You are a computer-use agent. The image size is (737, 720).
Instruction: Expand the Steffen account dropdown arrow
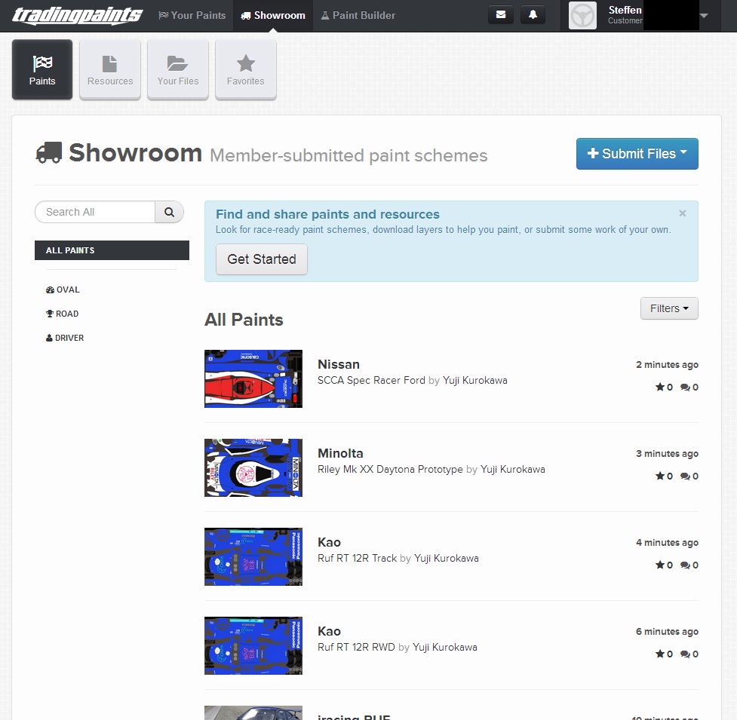(704, 16)
